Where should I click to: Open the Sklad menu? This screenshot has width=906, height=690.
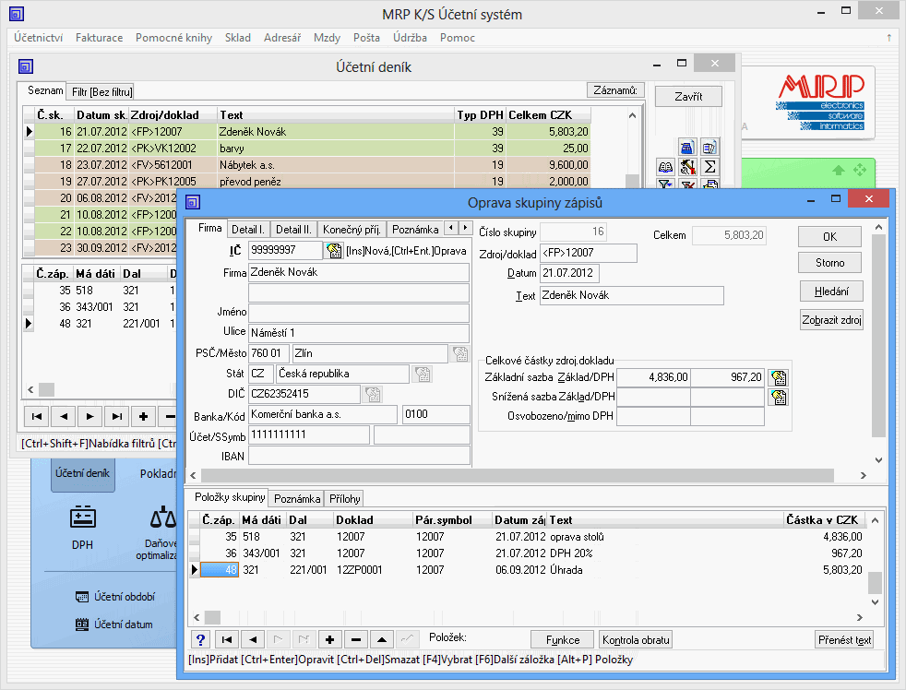[x=237, y=38]
